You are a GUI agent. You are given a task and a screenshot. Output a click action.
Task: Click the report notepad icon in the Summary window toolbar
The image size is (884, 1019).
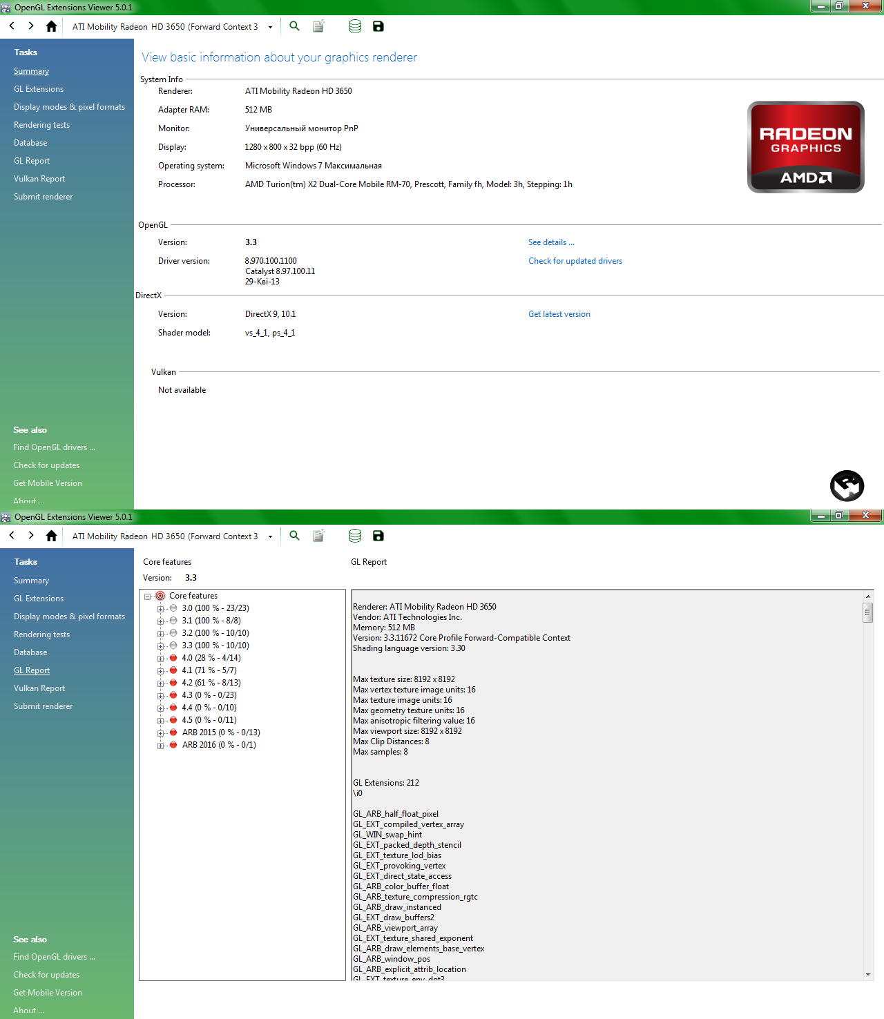318,26
